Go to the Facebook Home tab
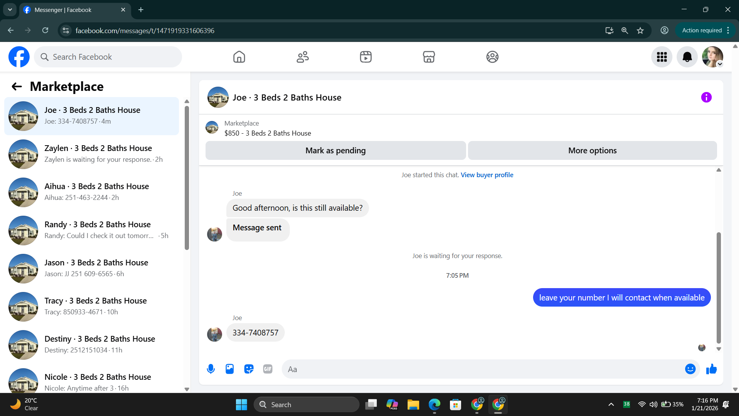 239,57
